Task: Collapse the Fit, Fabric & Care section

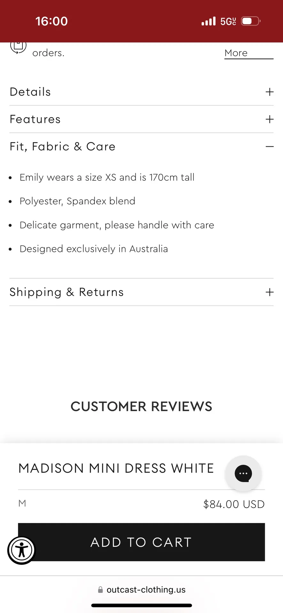Action: point(141,147)
